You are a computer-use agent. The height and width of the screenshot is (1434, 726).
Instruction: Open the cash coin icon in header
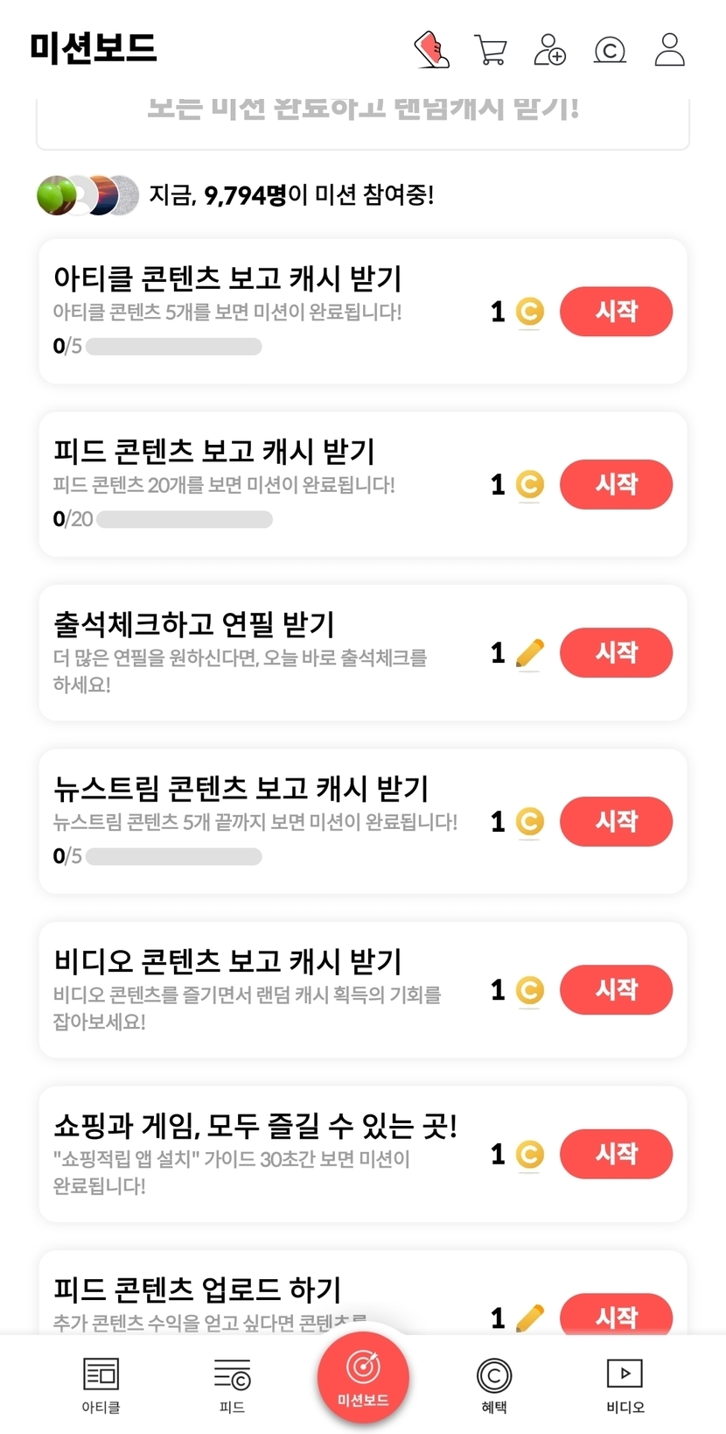pyautogui.click(x=610, y=50)
